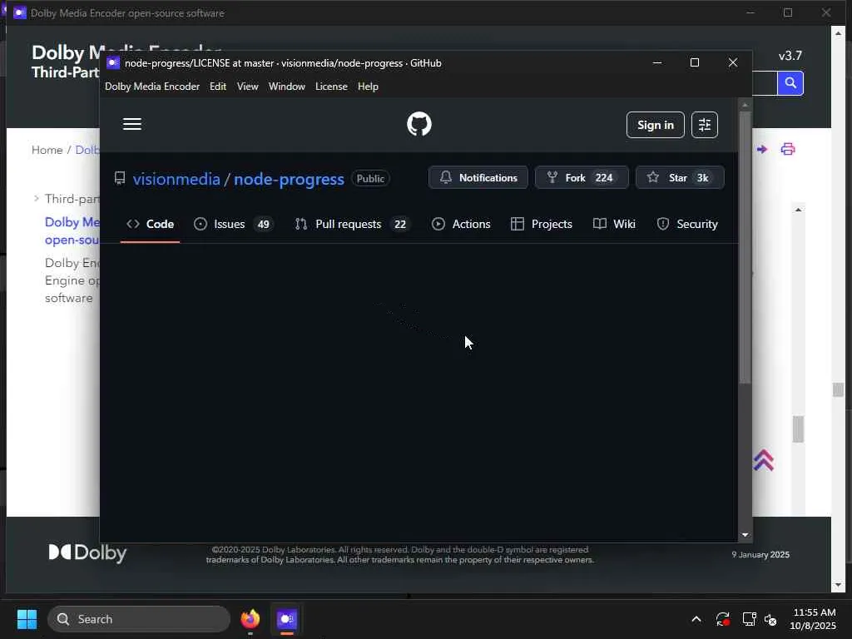Viewport: 852px width, 639px height.
Task: Open the Dolby Media Encoder menu
Action: [x=152, y=87]
